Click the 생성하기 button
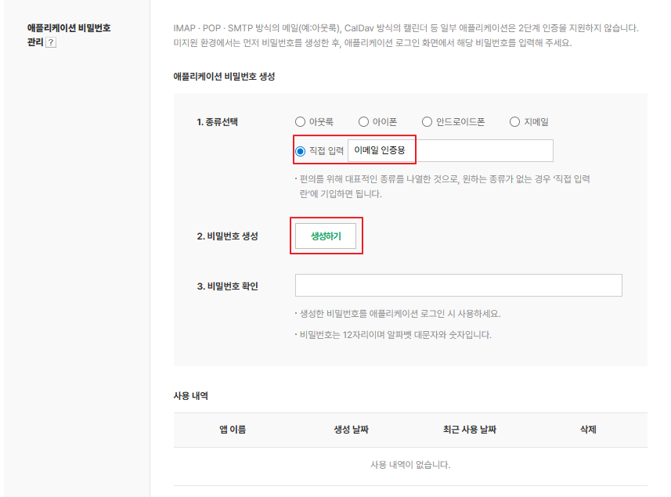Image resolution: width=671 pixels, height=497 pixels. click(326, 236)
